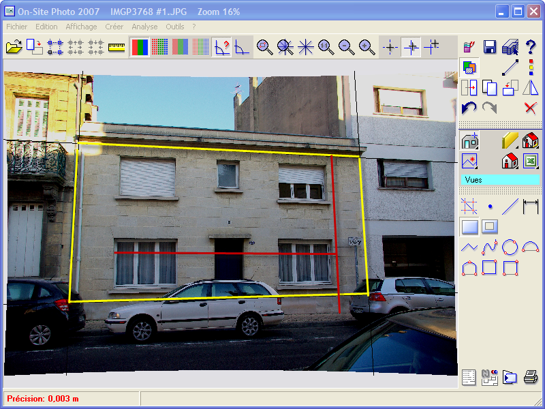The height and width of the screenshot is (409, 545).
Task: Click the text list report icon
Action: 469,378
